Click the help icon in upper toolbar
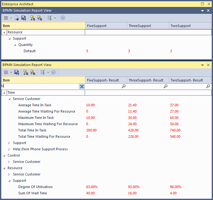213x200 pixels. pyautogui.click(x=63, y=18)
